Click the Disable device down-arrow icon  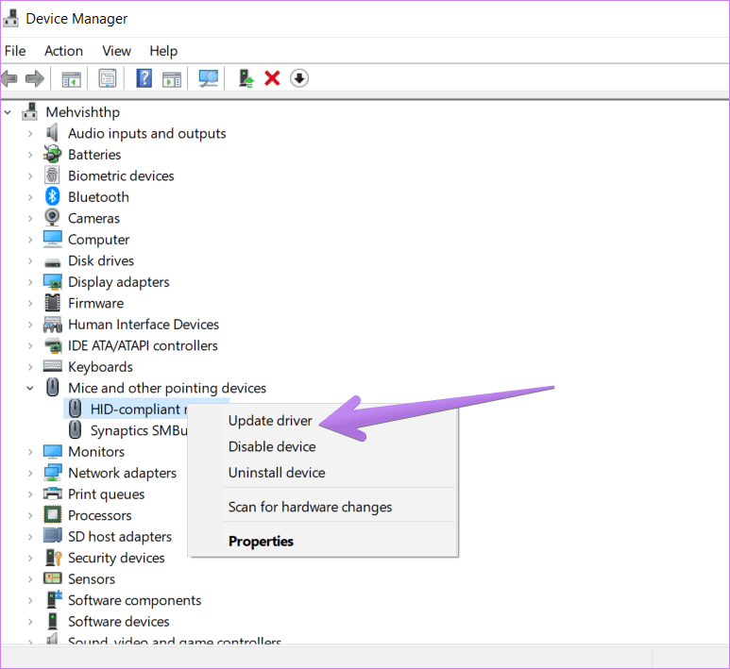pos(299,78)
